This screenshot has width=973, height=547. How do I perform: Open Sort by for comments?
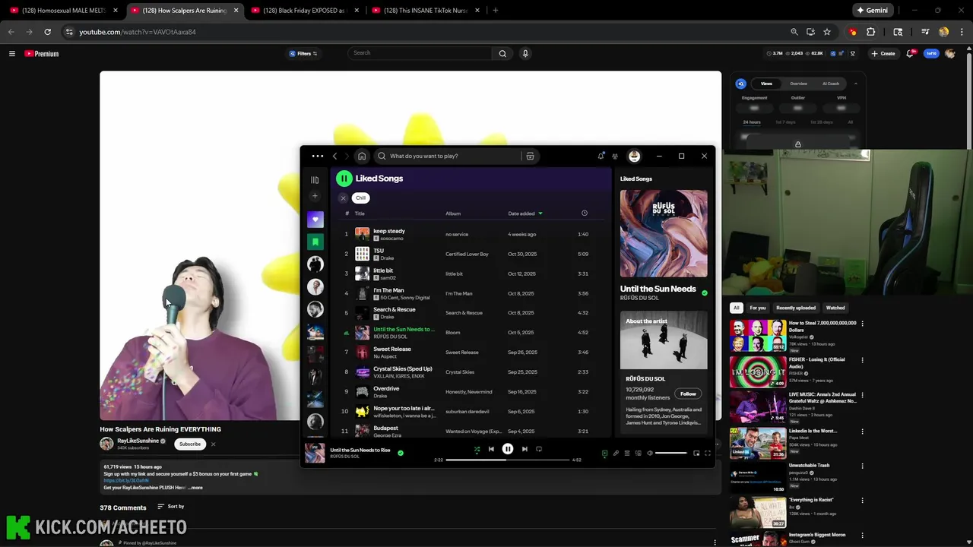pyautogui.click(x=171, y=507)
